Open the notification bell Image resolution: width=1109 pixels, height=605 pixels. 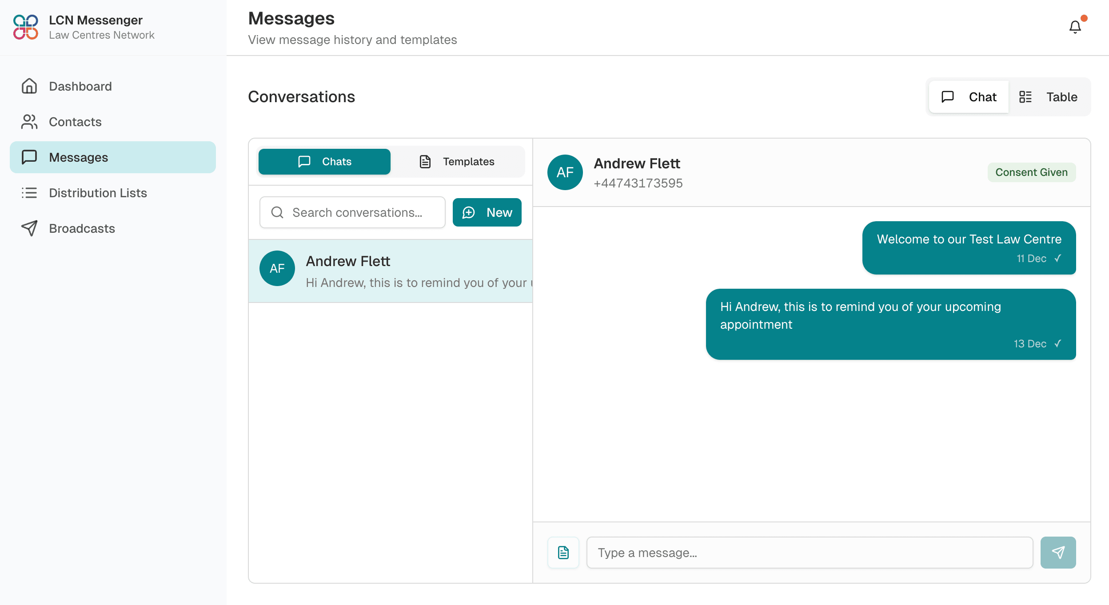[1075, 27]
